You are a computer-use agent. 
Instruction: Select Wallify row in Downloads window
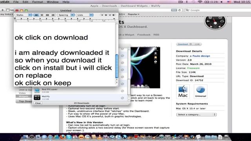tap(80, 98)
